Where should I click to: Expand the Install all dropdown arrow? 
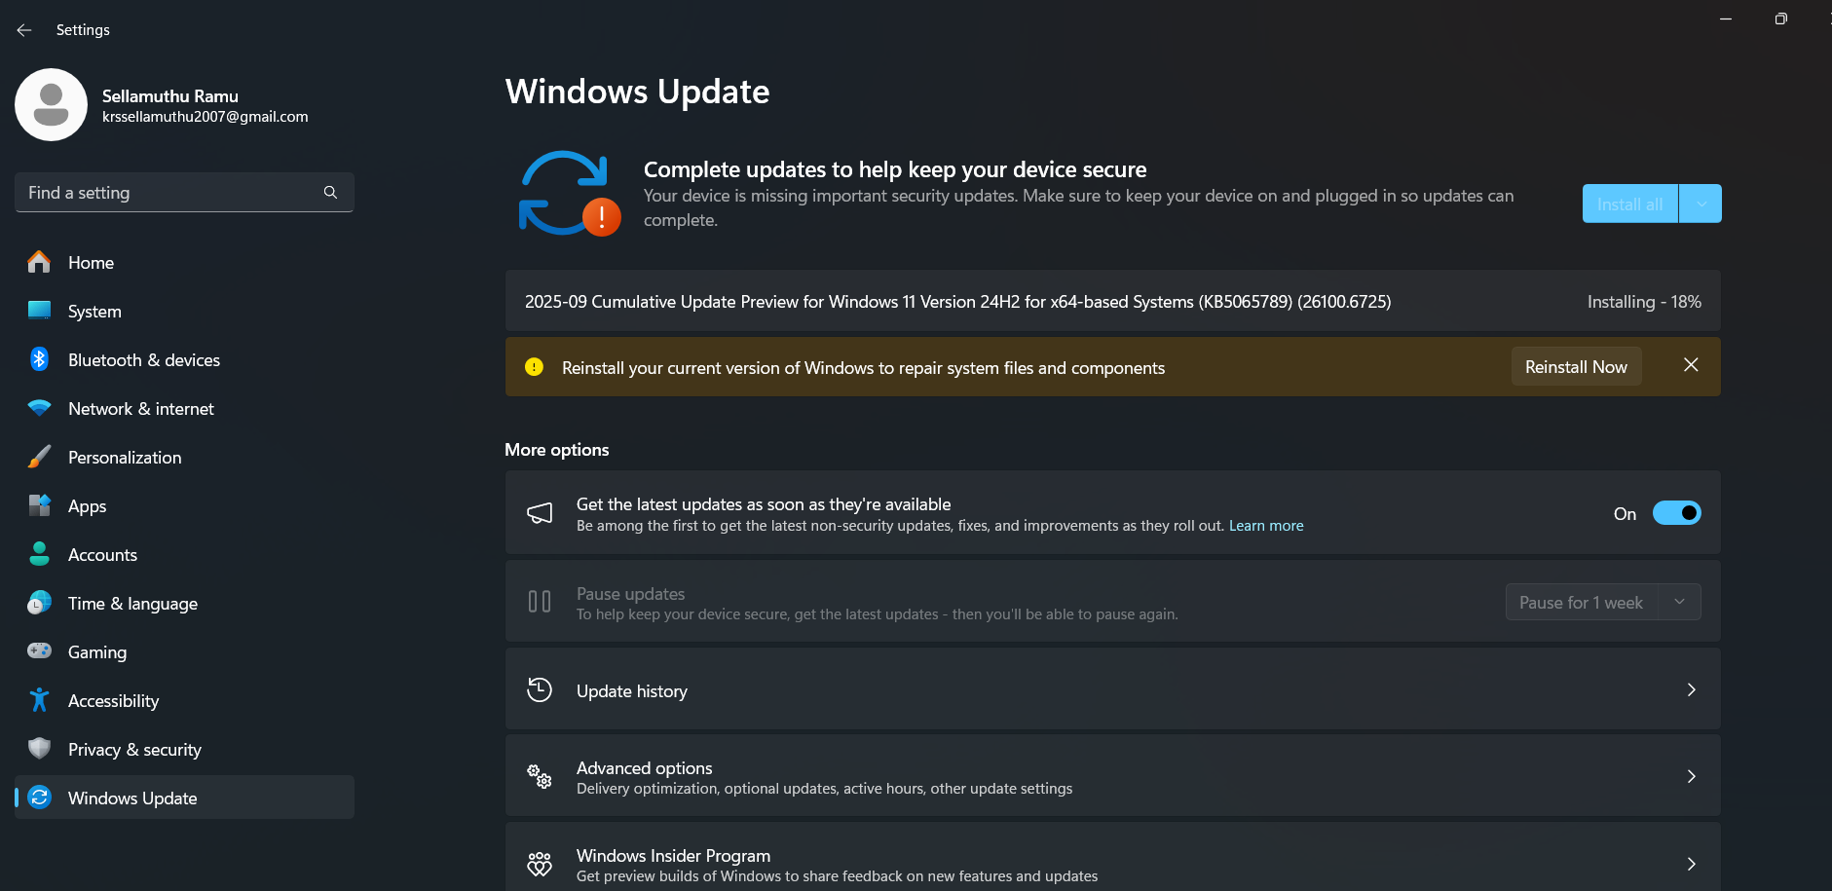(x=1701, y=204)
